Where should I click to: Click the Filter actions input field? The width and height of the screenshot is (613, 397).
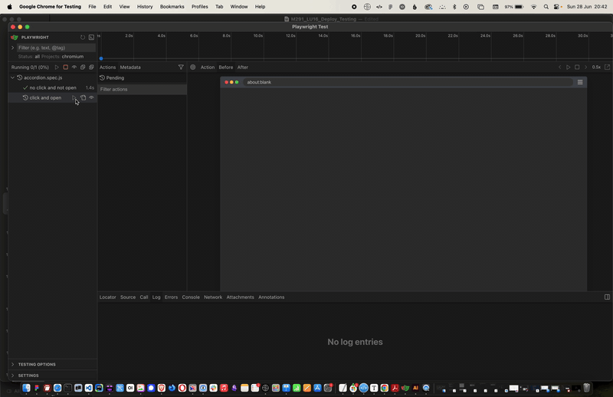coord(142,90)
